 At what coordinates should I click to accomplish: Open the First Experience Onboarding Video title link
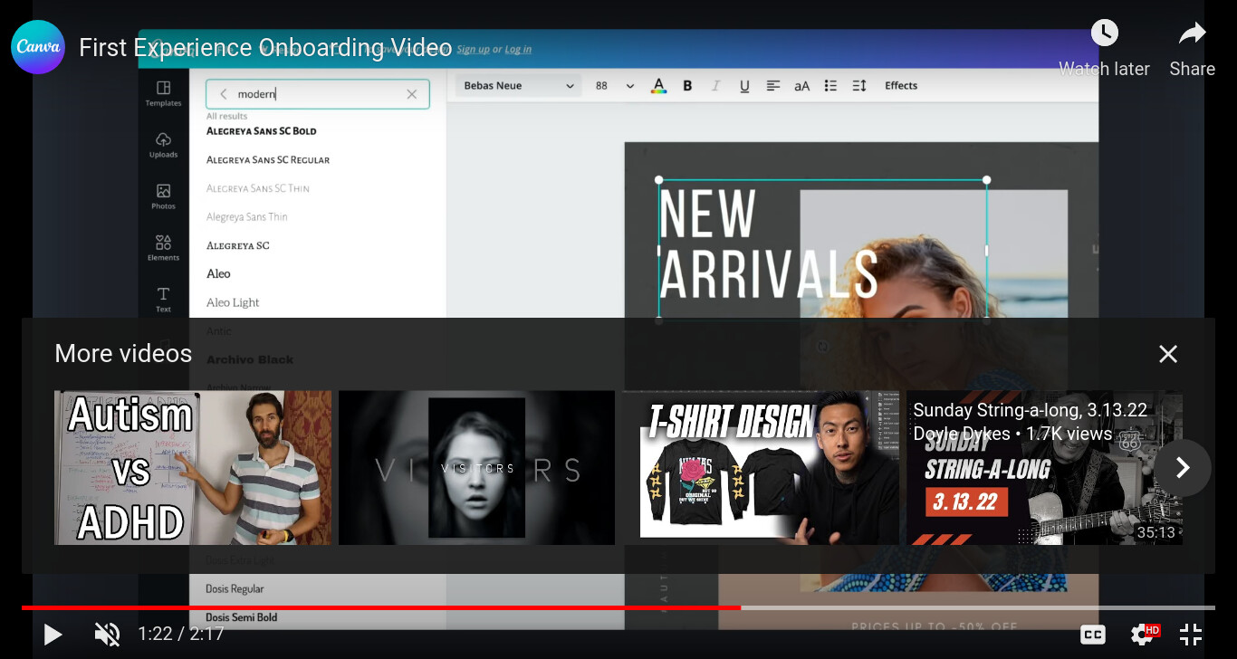pyautogui.click(x=265, y=47)
